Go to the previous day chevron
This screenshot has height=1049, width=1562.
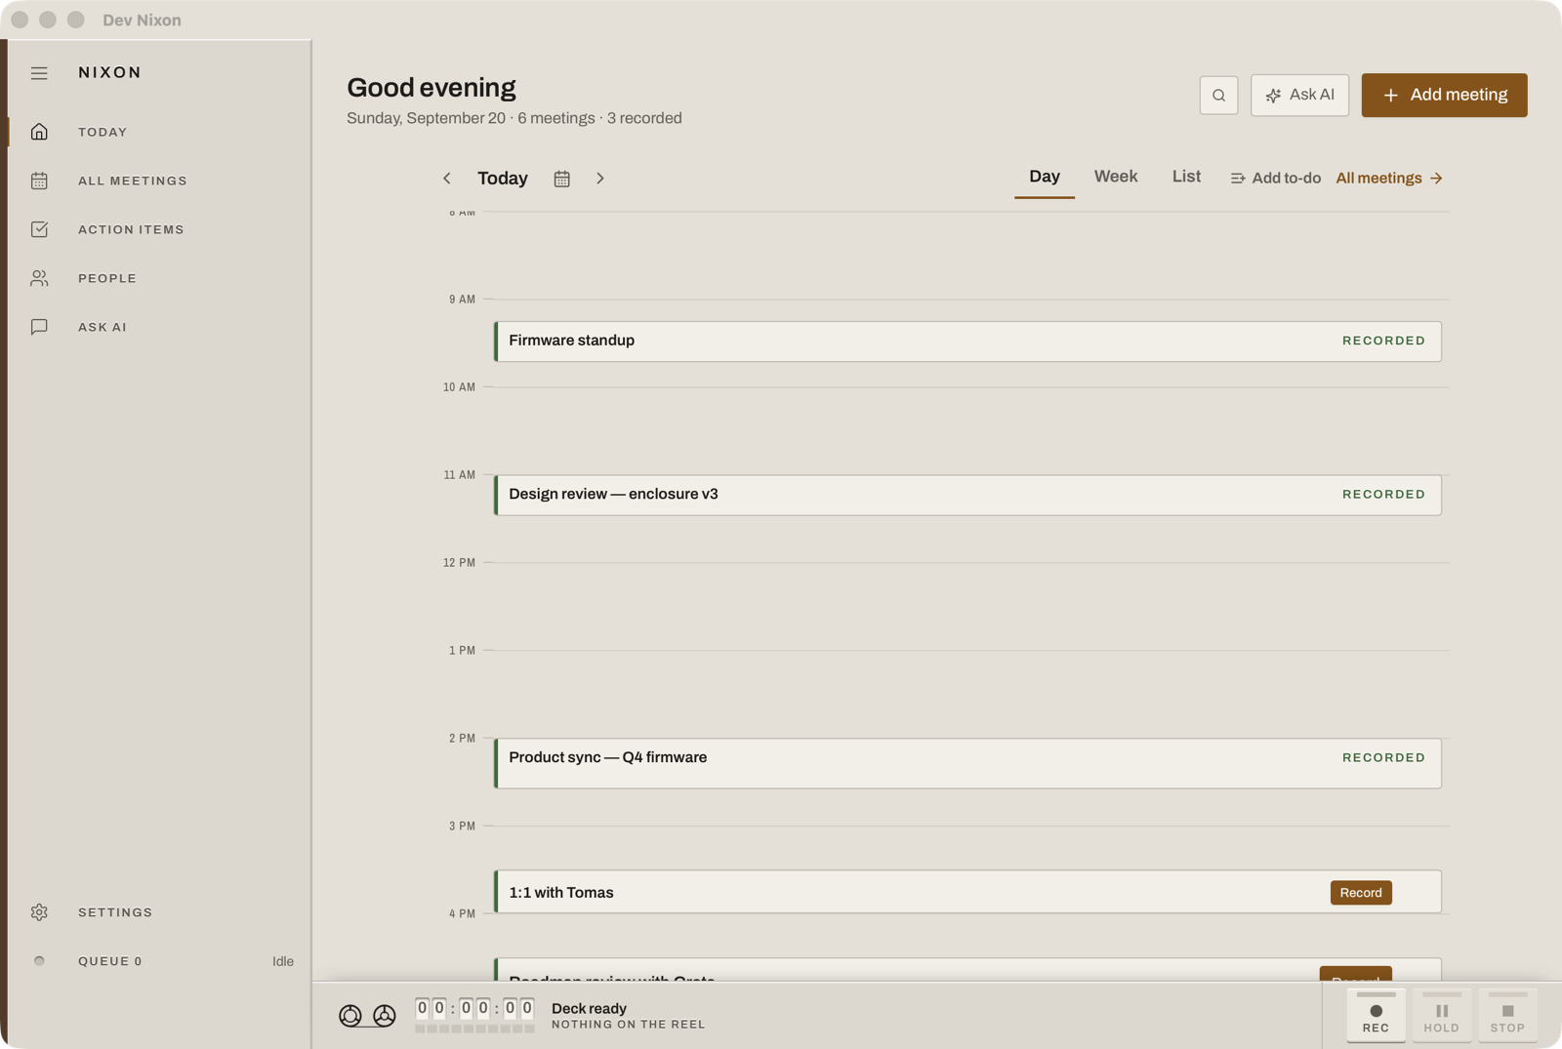(447, 179)
